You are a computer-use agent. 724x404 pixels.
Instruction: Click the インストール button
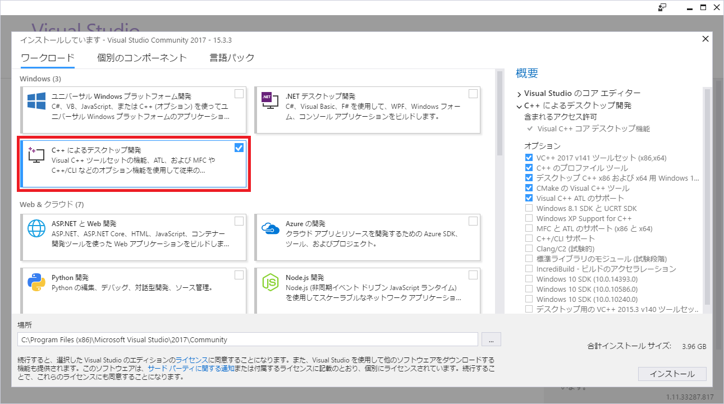pyautogui.click(x=672, y=374)
